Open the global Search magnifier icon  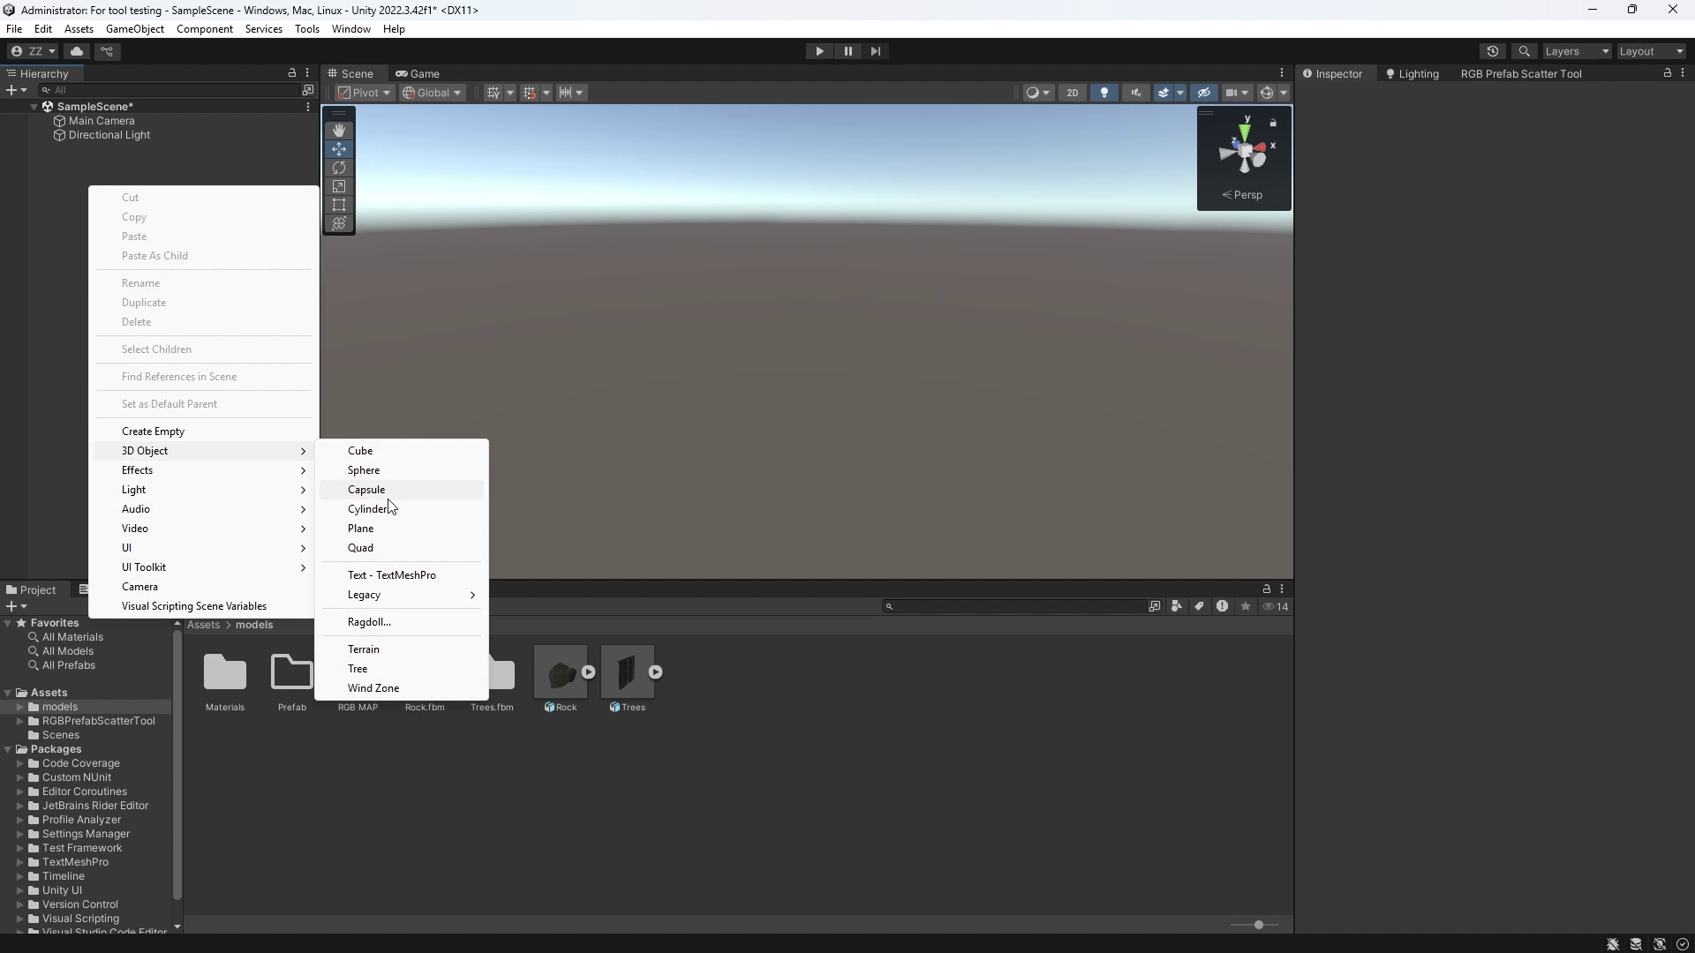point(1524,51)
